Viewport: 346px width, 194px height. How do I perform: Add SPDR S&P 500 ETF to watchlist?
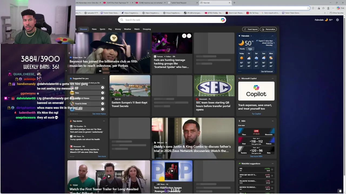pyautogui.click(x=272, y=176)
